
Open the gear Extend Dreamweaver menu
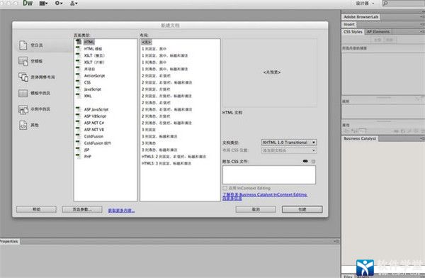[59, 4]
